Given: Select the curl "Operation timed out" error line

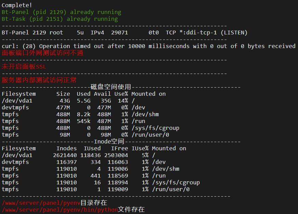Looking at the screenshot, I should [148, 46].
